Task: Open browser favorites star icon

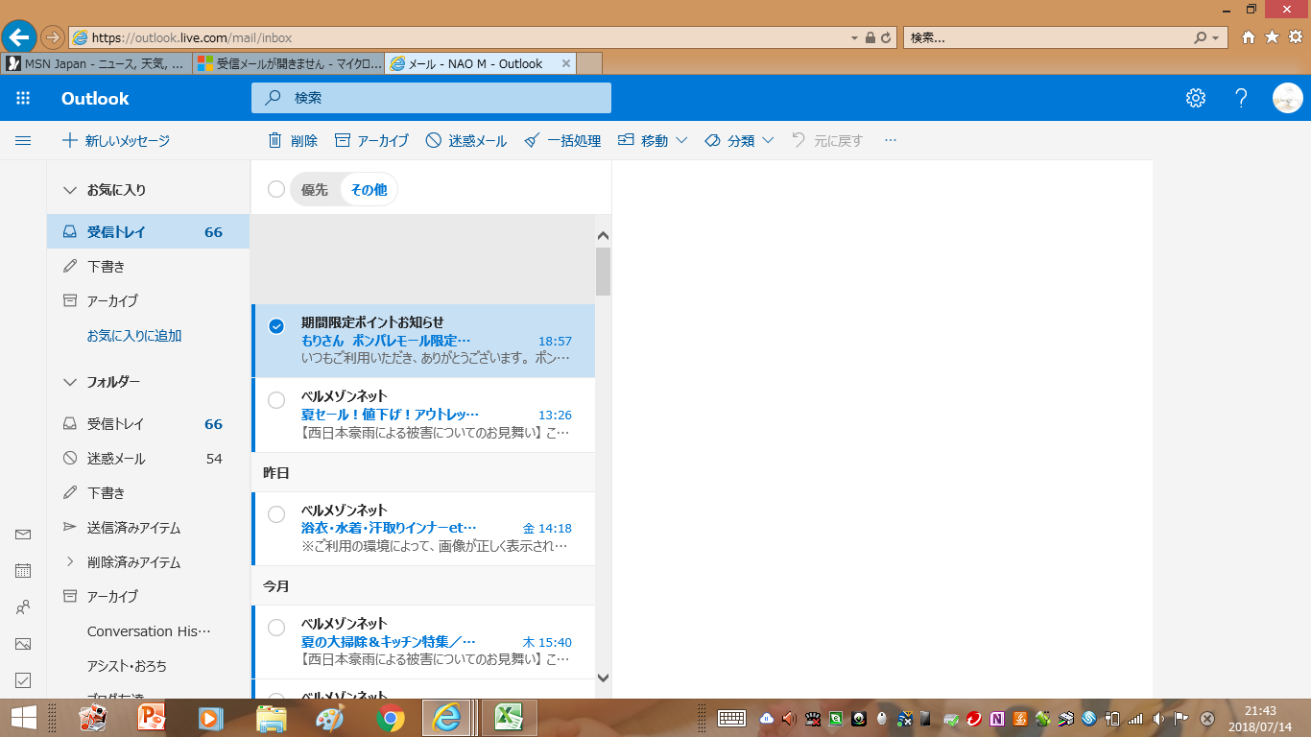Action: pos(1272,37)
